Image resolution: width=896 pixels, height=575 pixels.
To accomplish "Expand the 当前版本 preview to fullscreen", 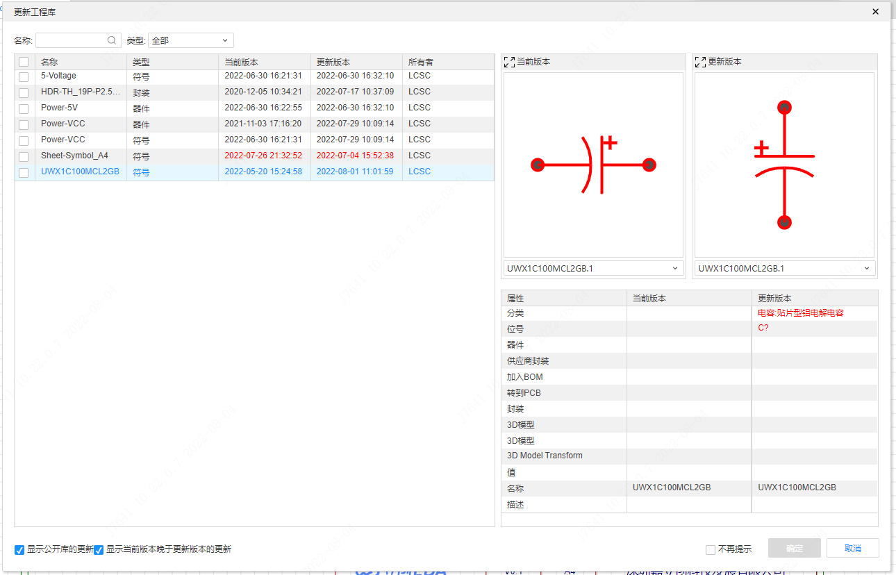I will pyautogui.click(x=509, y=62).
